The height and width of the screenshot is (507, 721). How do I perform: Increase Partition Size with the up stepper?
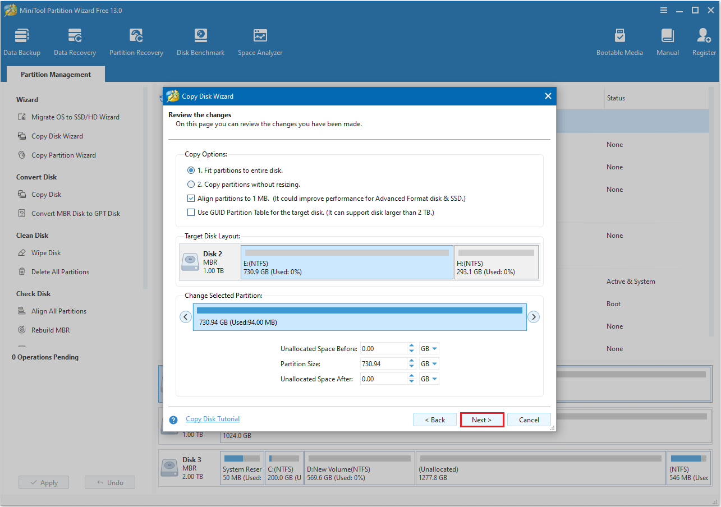pyautogui.click(x=412, y=361)
